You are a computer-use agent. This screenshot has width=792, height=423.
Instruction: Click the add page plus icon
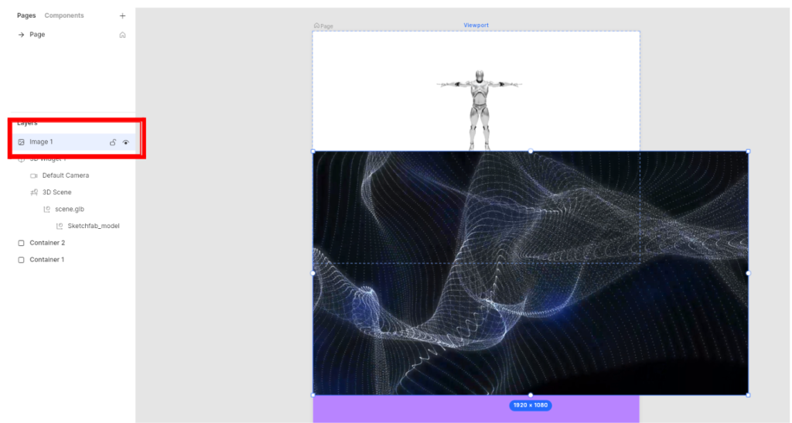[x=122, y=15]
